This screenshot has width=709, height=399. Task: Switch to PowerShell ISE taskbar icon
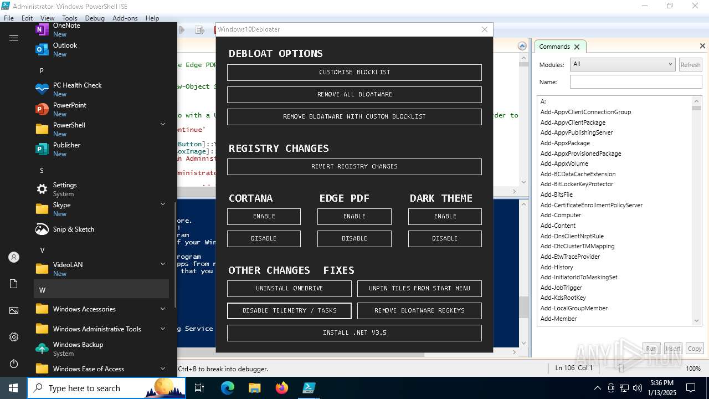(x=309, y=388)
